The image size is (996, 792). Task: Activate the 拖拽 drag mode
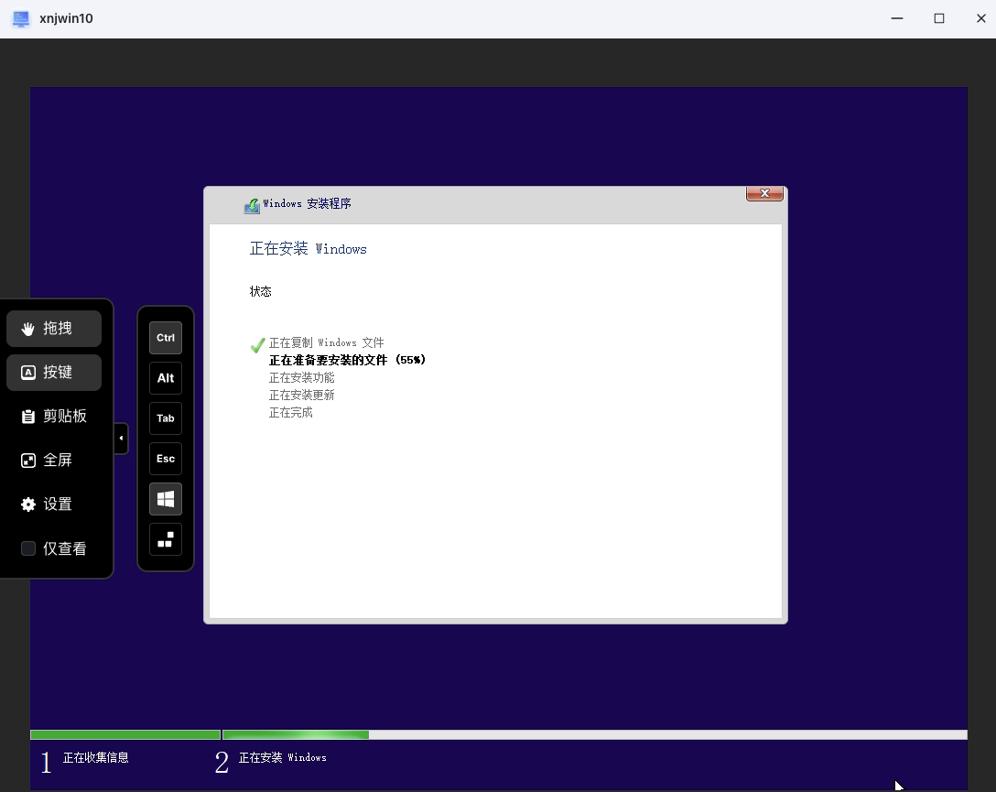tap(53, 328)
